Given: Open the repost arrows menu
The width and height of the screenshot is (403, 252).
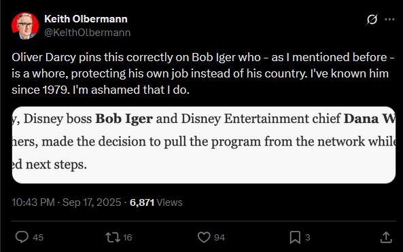Looking at the screenshot, I should tap(113, 237).
